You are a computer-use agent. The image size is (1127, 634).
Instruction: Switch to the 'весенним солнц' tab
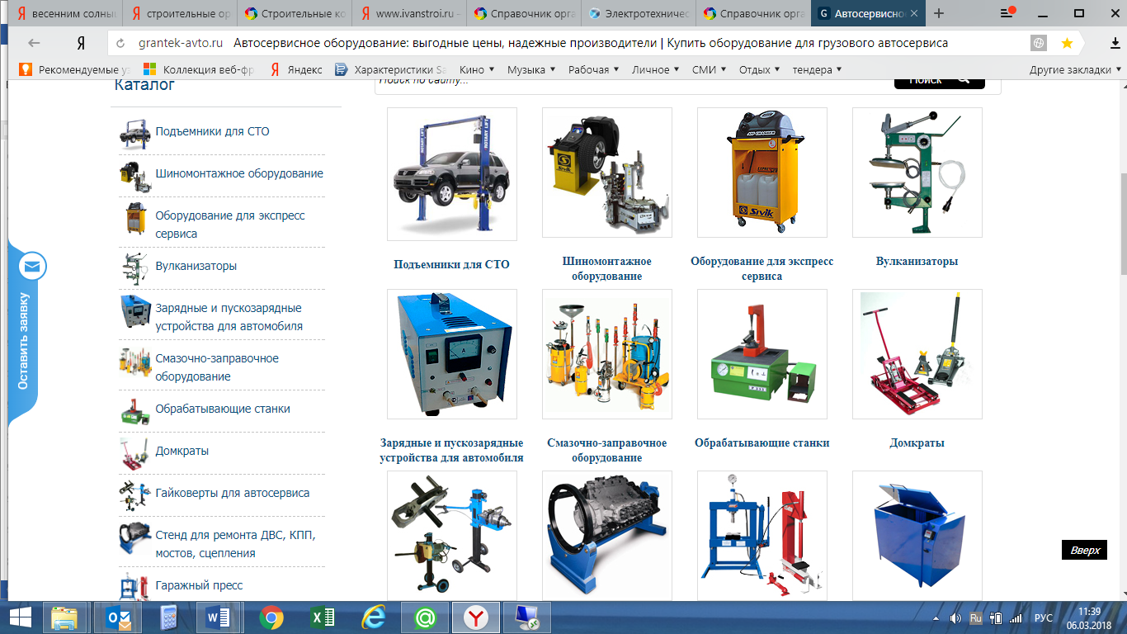64,13
